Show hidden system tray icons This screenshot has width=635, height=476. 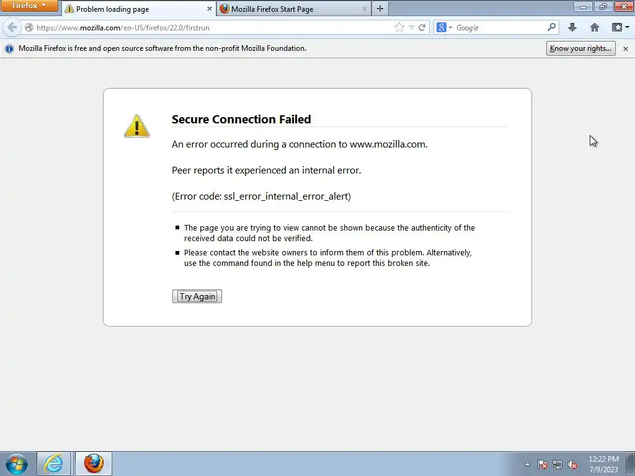pyautogui.click(x=527, y=464)
